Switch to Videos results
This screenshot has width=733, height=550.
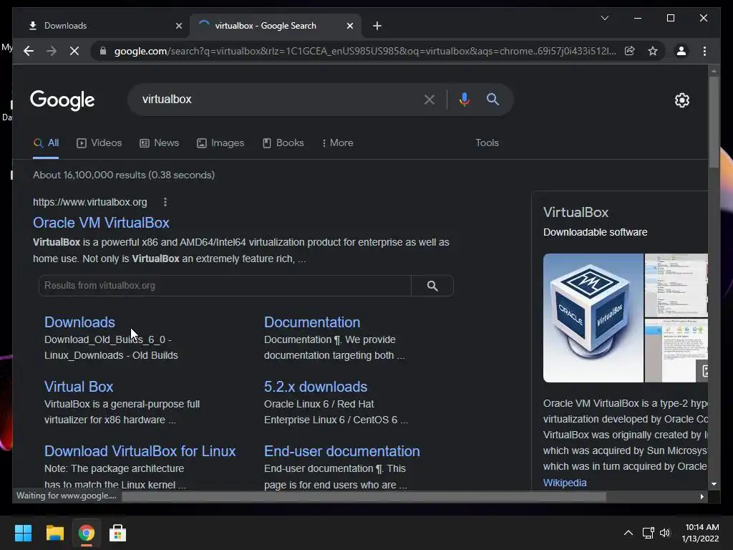pyautogui.click(x=99, y=143)
